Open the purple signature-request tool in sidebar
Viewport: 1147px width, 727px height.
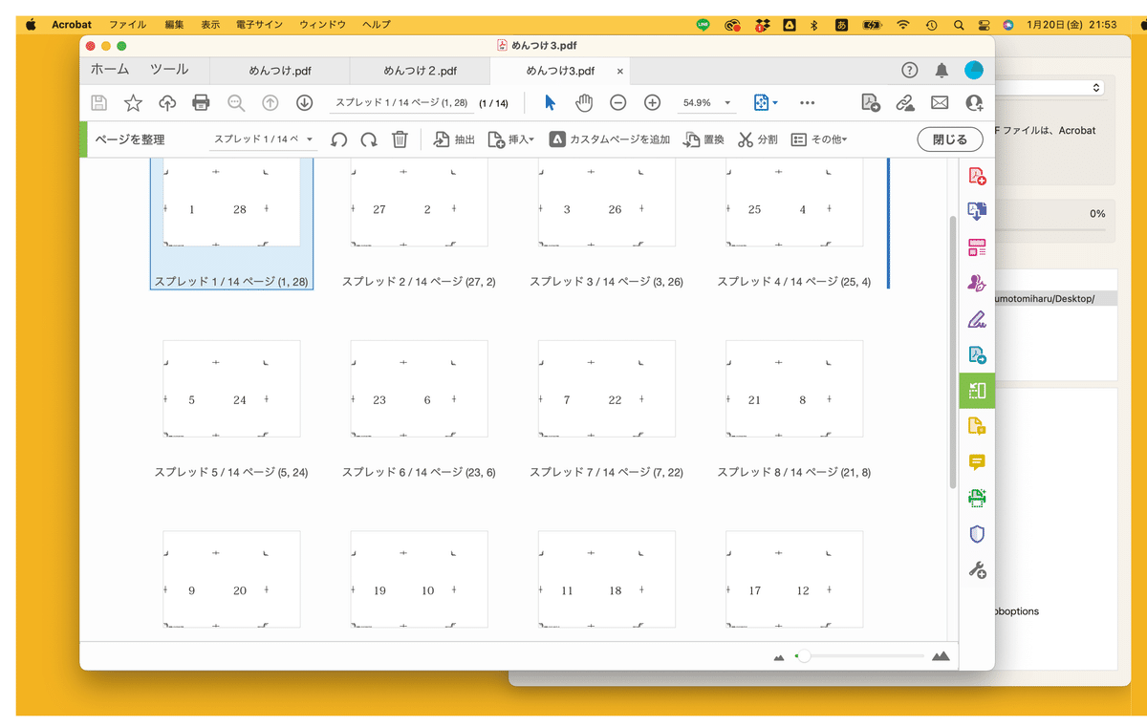click(x=977, y=283)
